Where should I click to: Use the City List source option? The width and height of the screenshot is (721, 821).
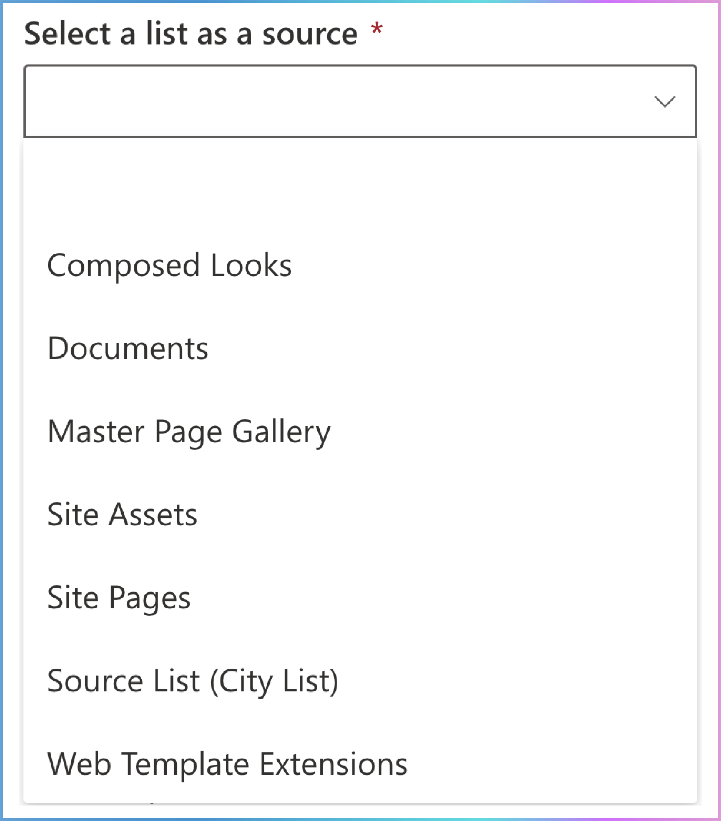point(360,681)
